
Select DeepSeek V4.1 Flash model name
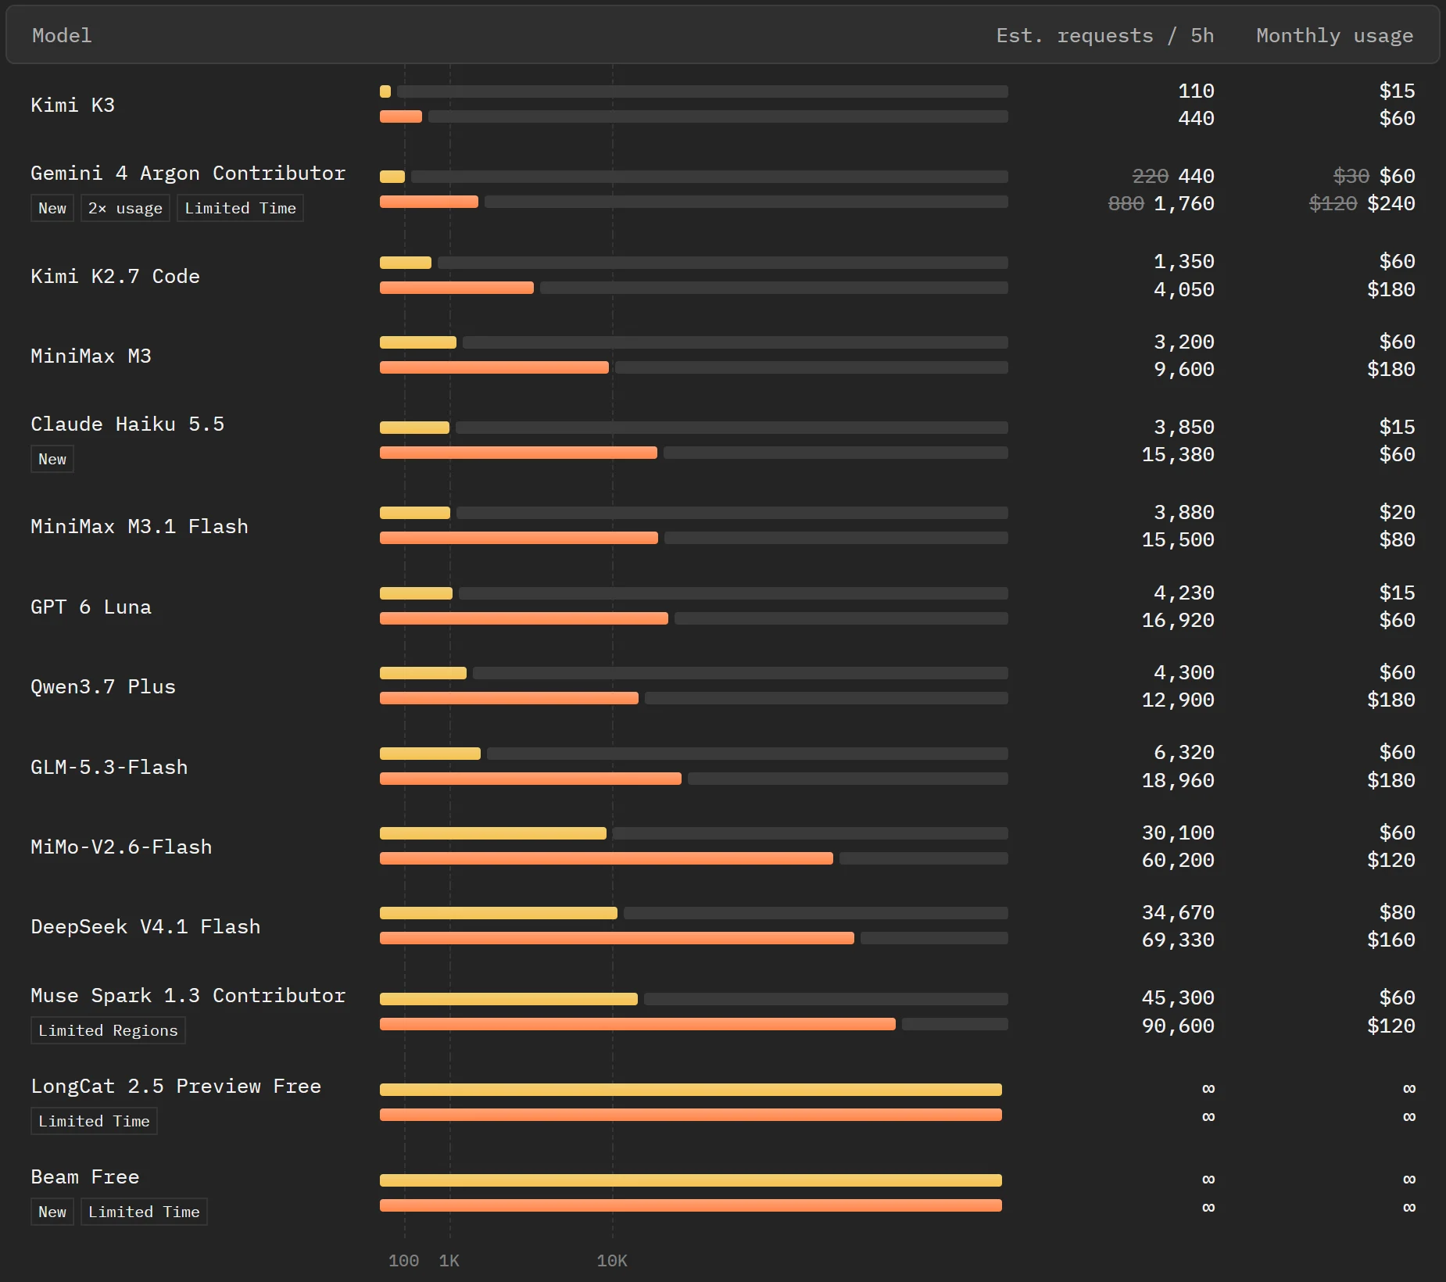tap(145, 926)
